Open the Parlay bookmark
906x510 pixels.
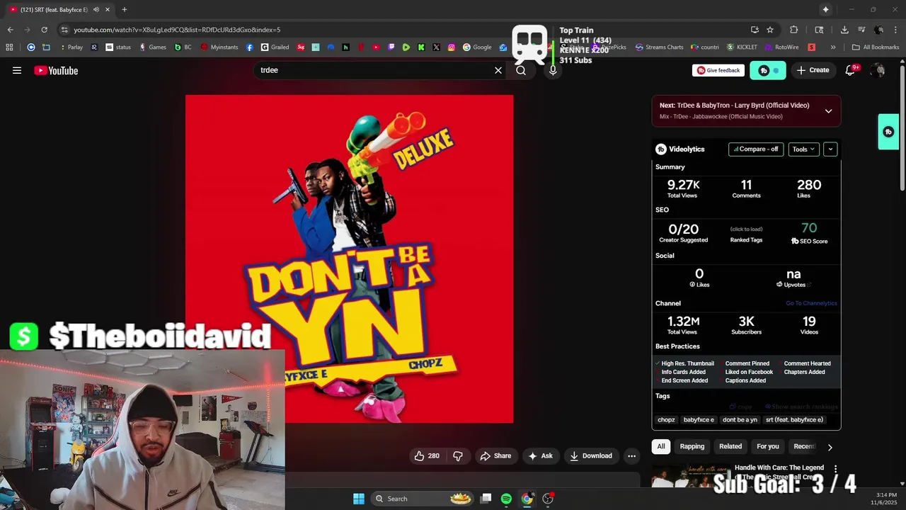[71, 47]
